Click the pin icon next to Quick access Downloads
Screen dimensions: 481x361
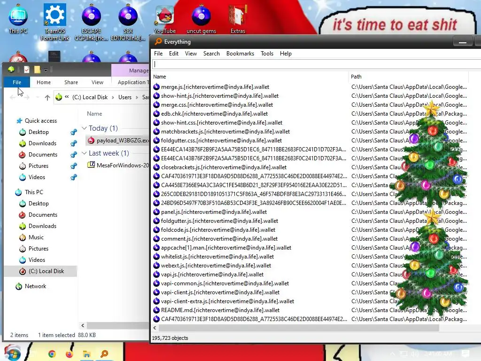(x=74, y=143)
